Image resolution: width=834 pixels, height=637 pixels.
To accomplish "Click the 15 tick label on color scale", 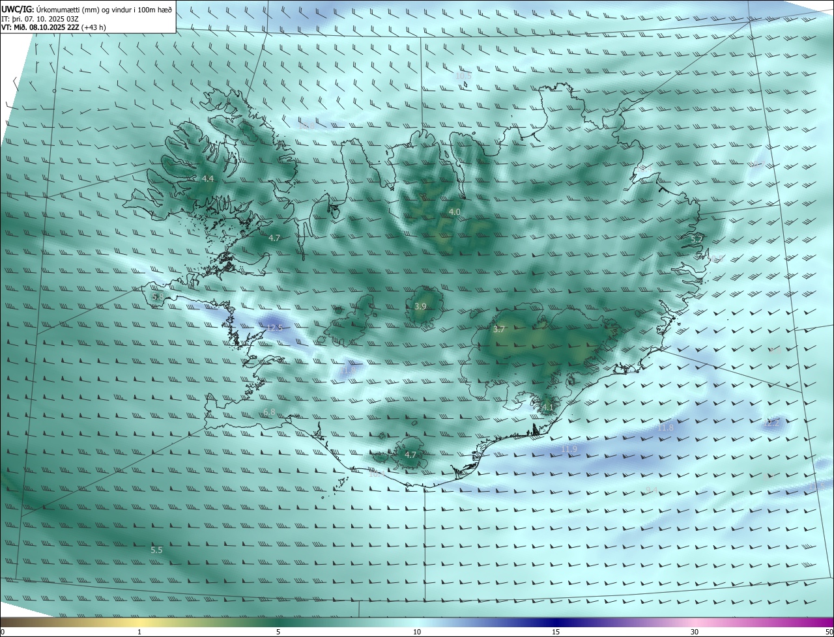I will pos(556,632).
